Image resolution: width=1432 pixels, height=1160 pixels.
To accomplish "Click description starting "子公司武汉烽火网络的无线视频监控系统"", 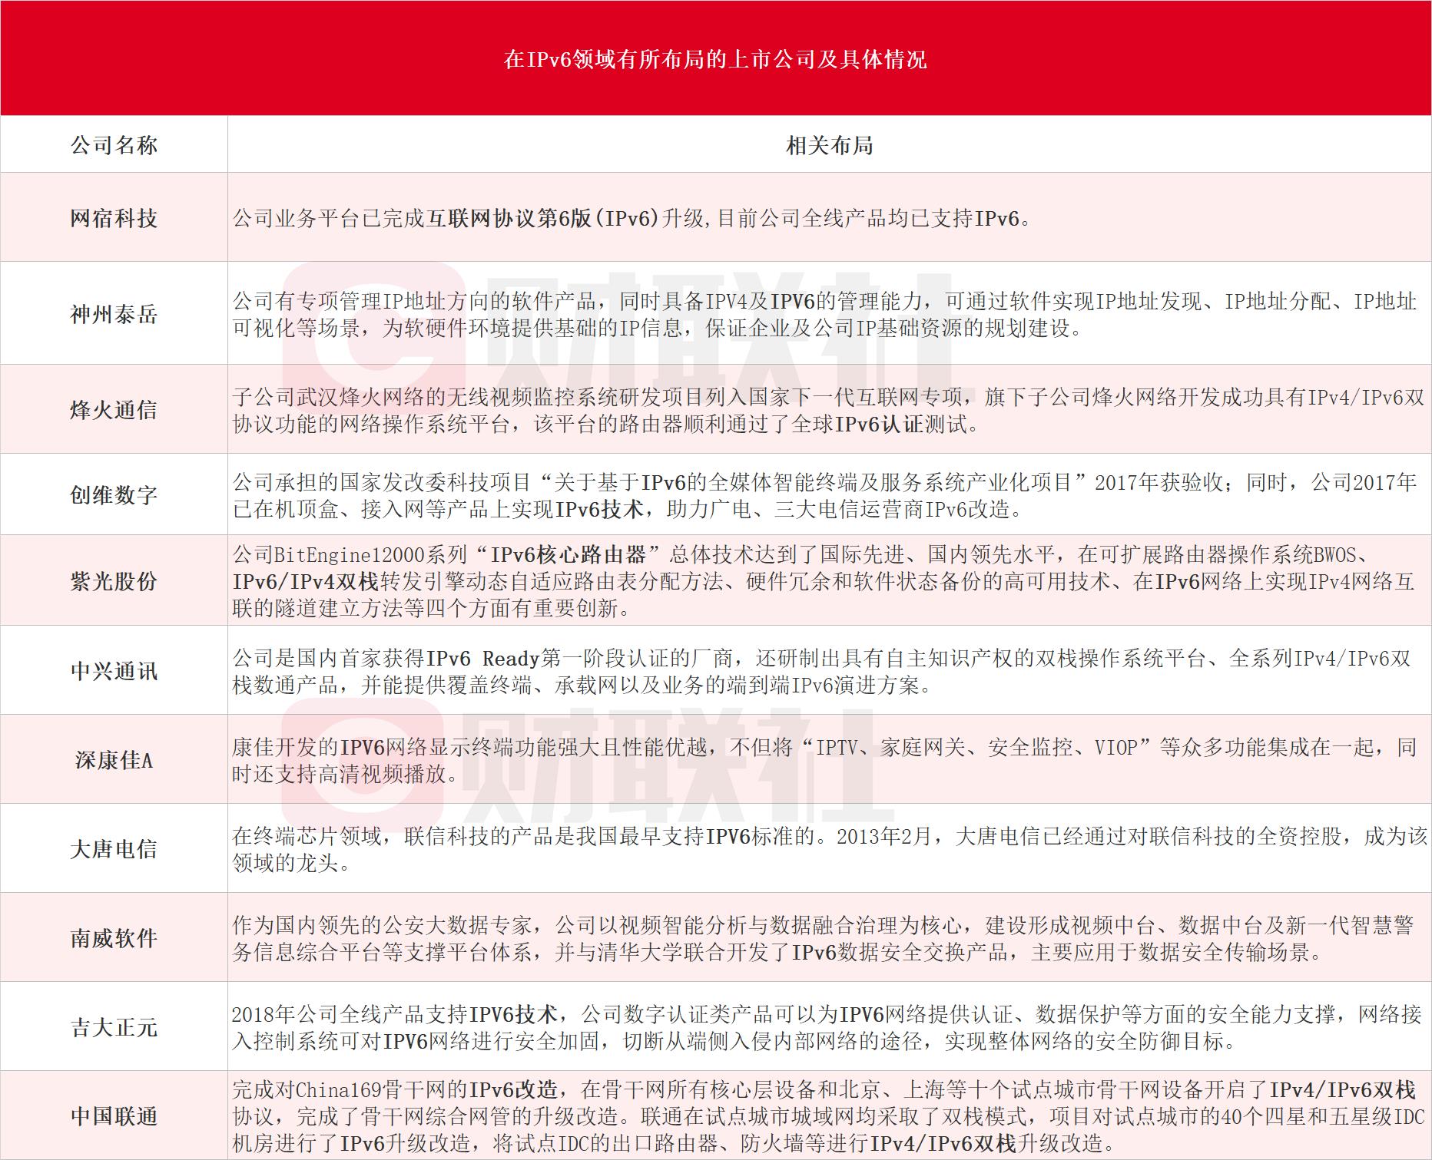I will pos(828,411).
